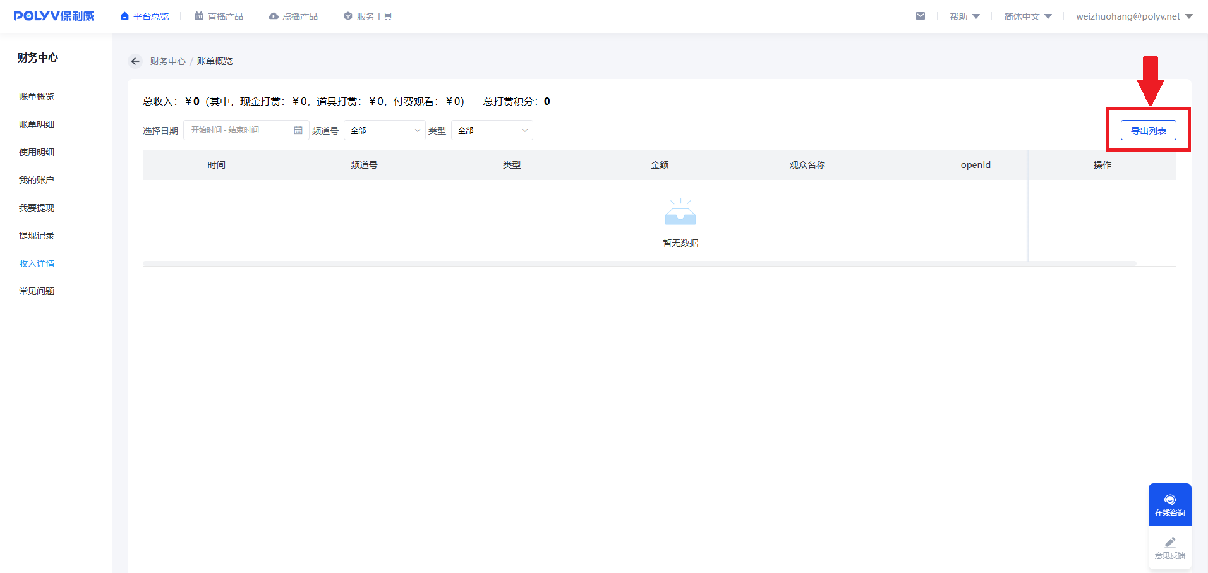1208x573 pixels.
Task: Select 账单概览 in the sidebar
Action: click(x=37, y=97)
